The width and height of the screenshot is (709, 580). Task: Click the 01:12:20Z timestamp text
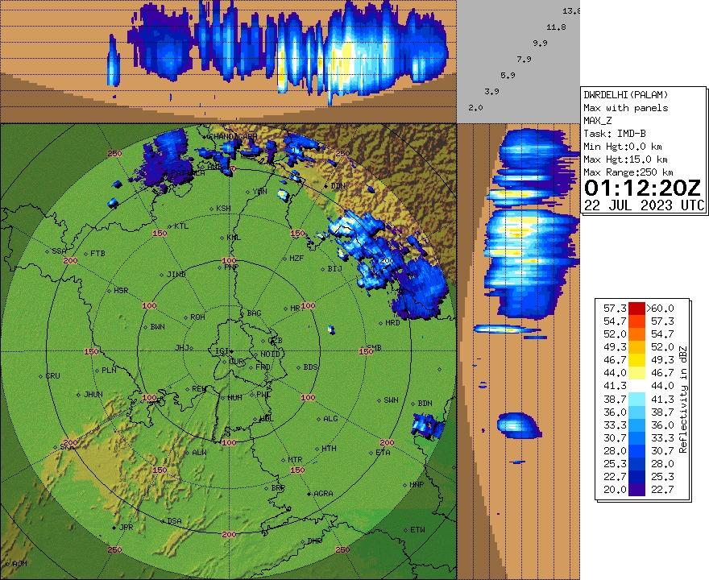pos(642,189)
